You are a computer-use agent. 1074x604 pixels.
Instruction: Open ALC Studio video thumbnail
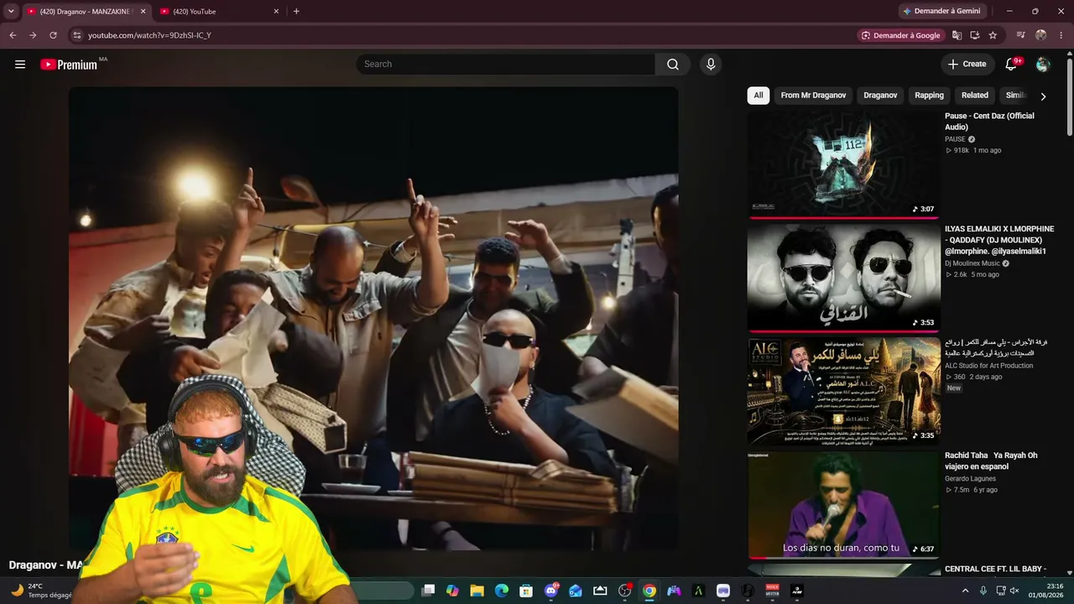pos(844,390)
